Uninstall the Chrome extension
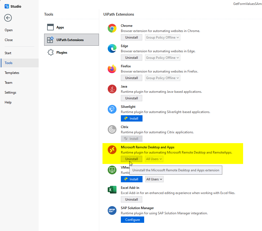Image resolution: width=262 pixels, height=231 pixels. (x=132, y=37)
